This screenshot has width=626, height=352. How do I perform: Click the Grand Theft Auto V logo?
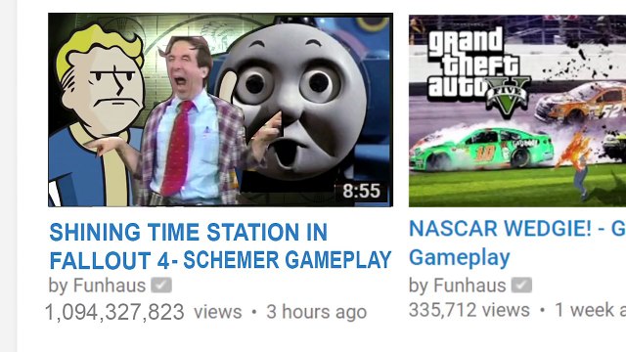(x=478, y=69)
